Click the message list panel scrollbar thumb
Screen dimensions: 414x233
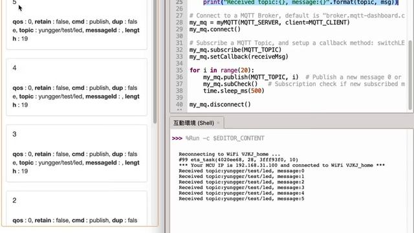tap(155, 62)
